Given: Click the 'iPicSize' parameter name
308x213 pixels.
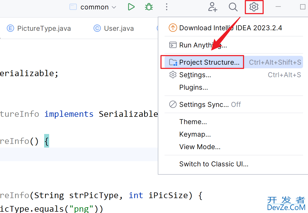Looking at the screenshot, I should click(168, 195).
